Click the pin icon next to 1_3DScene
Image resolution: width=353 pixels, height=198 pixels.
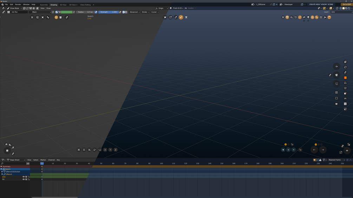[x=271, y=5]
